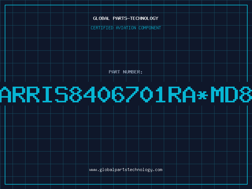Click the large ARRIS8406701RA*MD8 part number
The width and height of the screenshot is (252, 189).
tap(126, 94)
